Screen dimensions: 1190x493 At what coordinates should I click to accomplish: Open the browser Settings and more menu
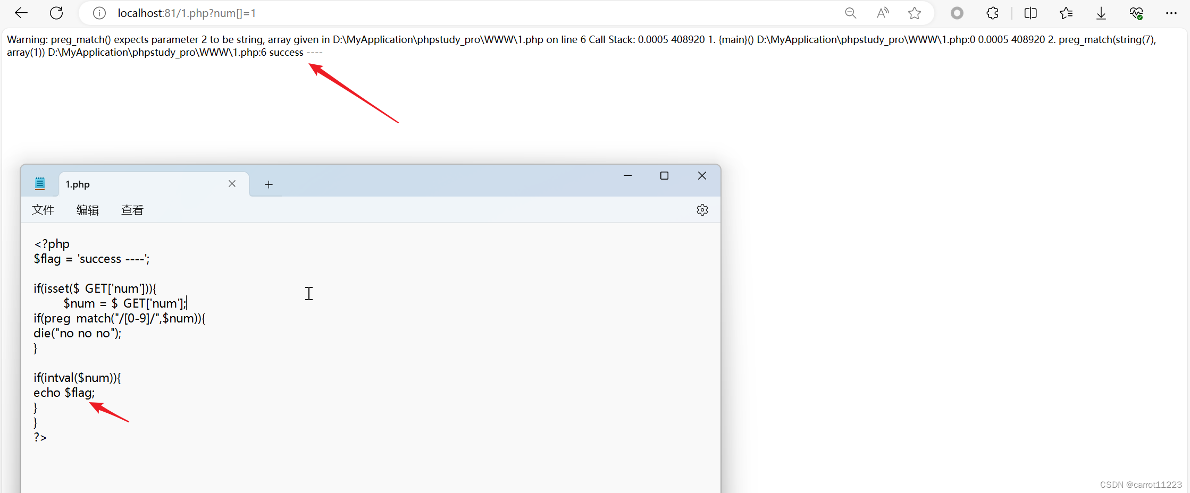tap(1171, 13)
